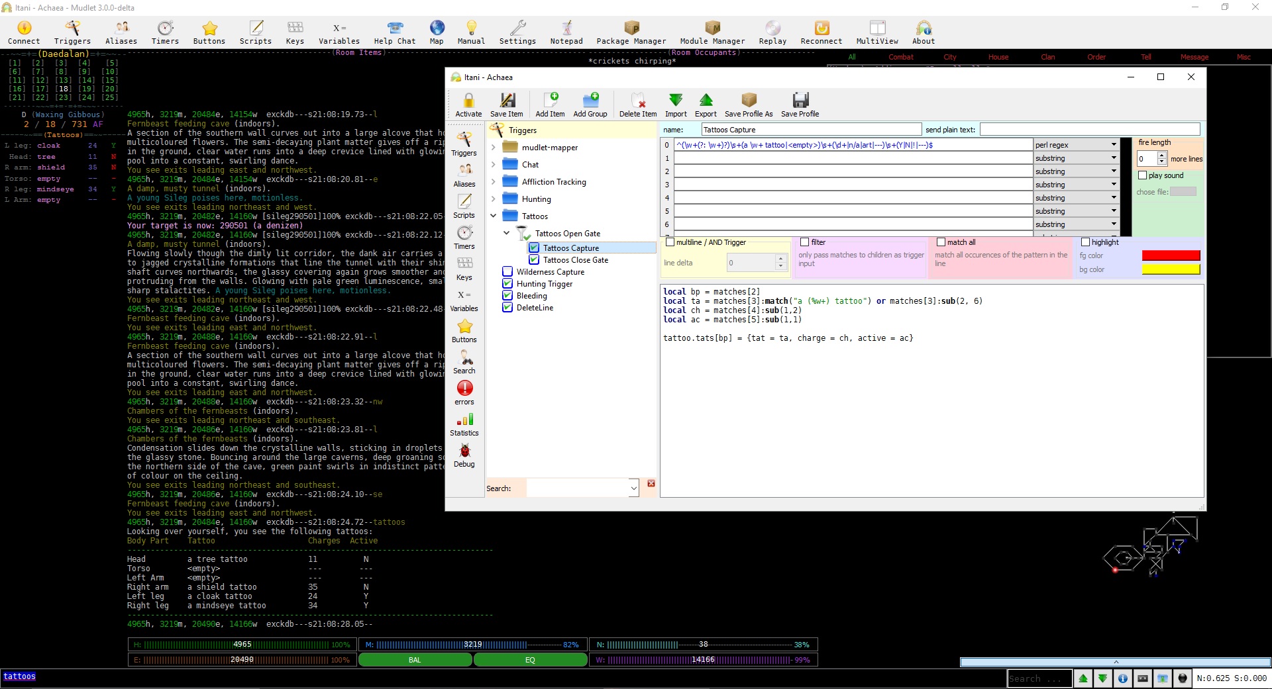The image size is (1272, 689).
Task: Enable multiline / AND Trigger checkbox
Action: point(670,242)
